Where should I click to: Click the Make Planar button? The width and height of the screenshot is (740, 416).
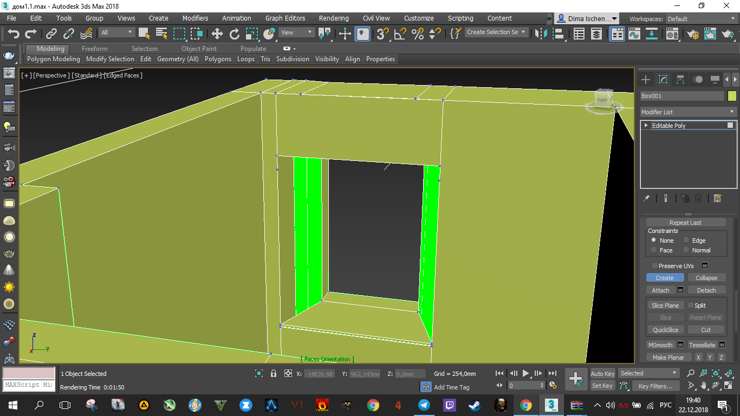(x=668, y=357)
